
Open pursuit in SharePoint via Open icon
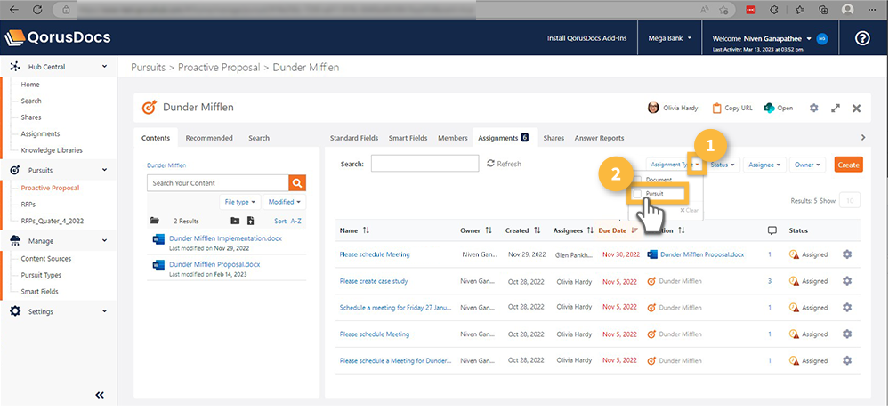(x=770, y=108)
